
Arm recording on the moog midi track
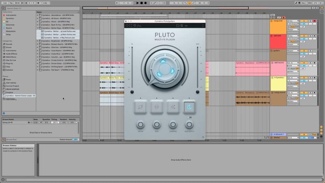click(x=314, y=21)
